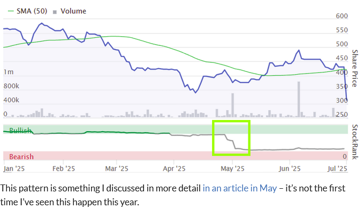
Task: Click the Mar '25 axis label
Action: point(116,168)
